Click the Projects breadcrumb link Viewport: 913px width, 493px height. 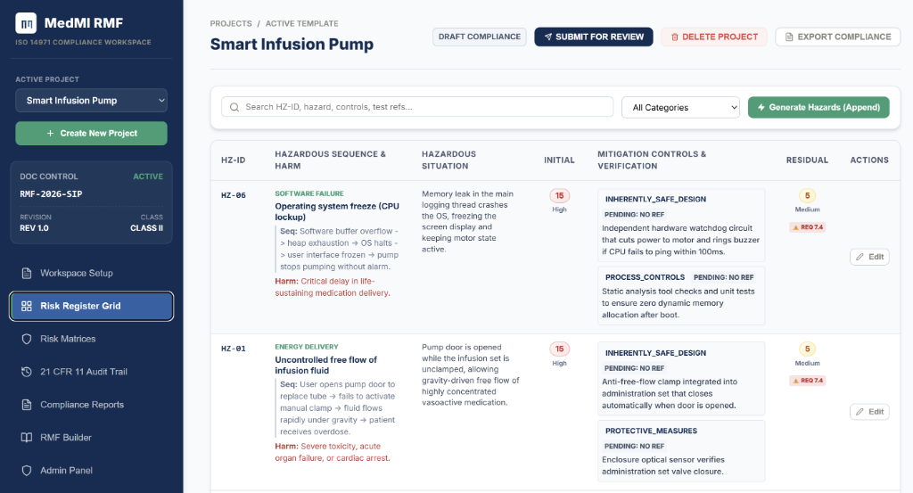231,24
